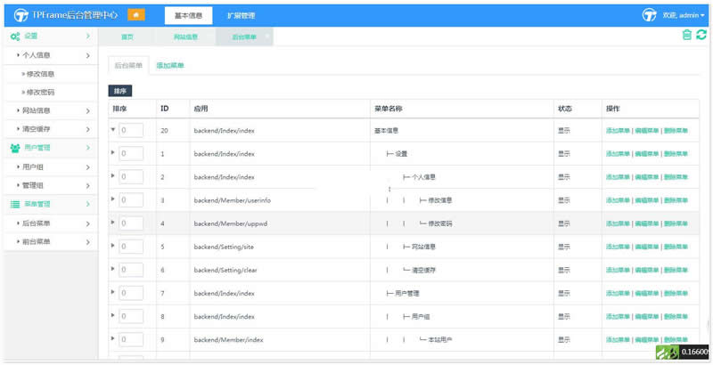Click the orange home icon button
The image size is (713, 365).
point(136,15)
